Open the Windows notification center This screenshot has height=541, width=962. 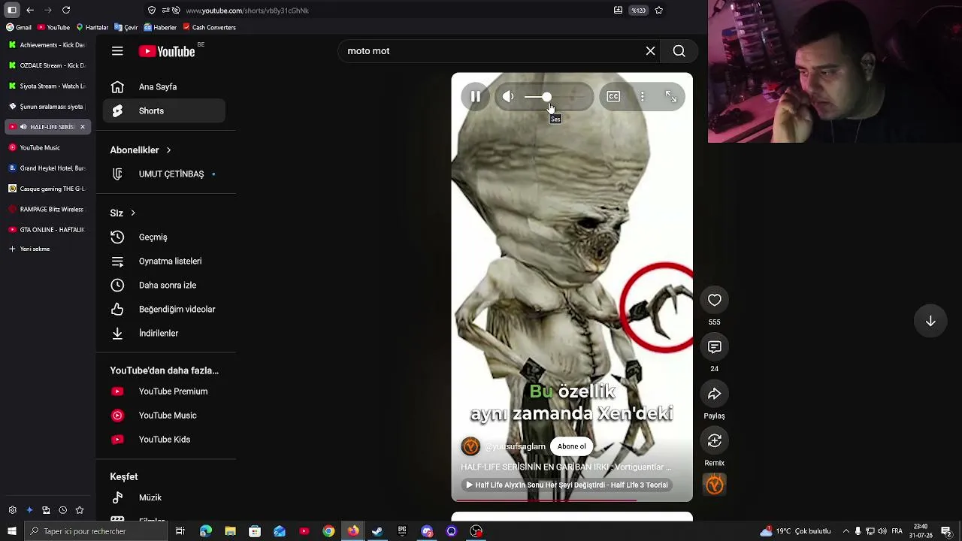(946, 531)
